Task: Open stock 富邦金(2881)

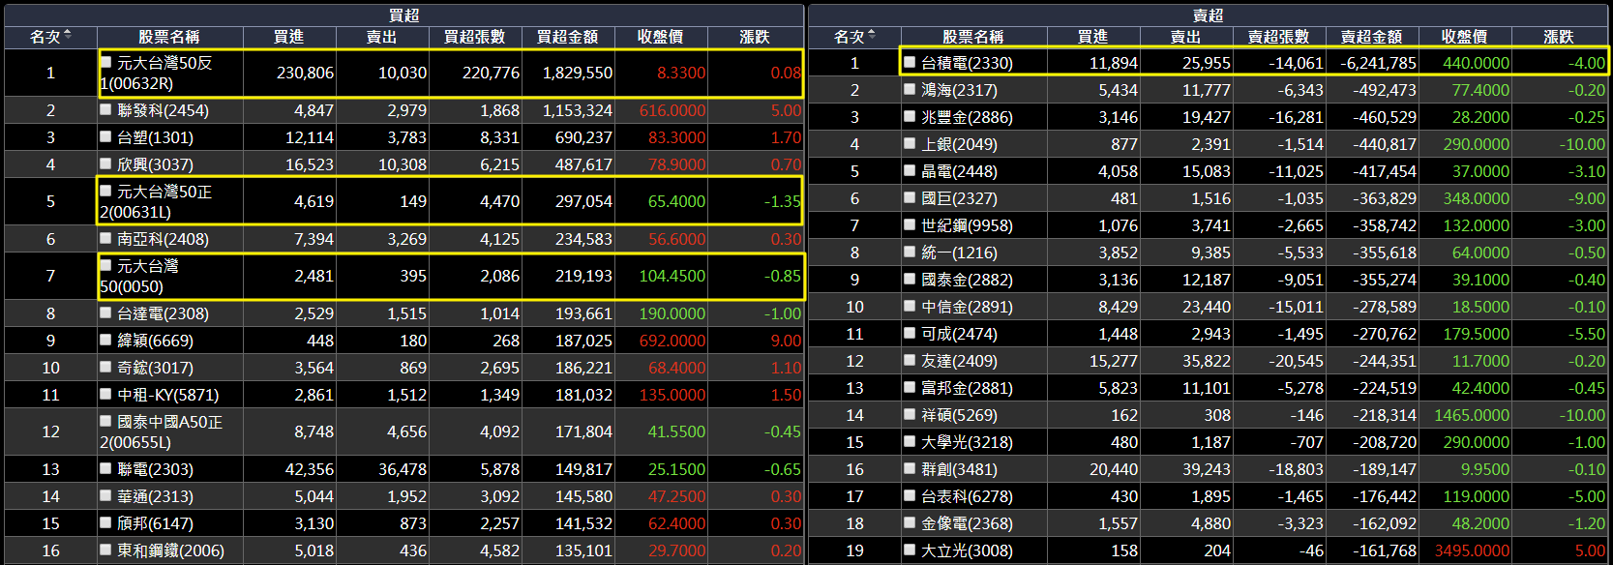Action: tap(967, 388)
